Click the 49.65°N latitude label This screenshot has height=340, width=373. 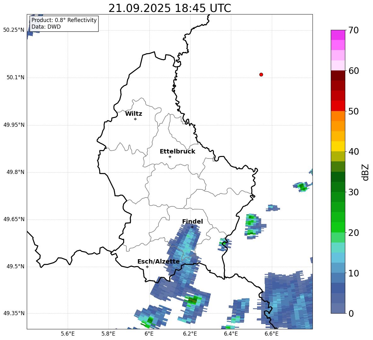coord(14,219)
